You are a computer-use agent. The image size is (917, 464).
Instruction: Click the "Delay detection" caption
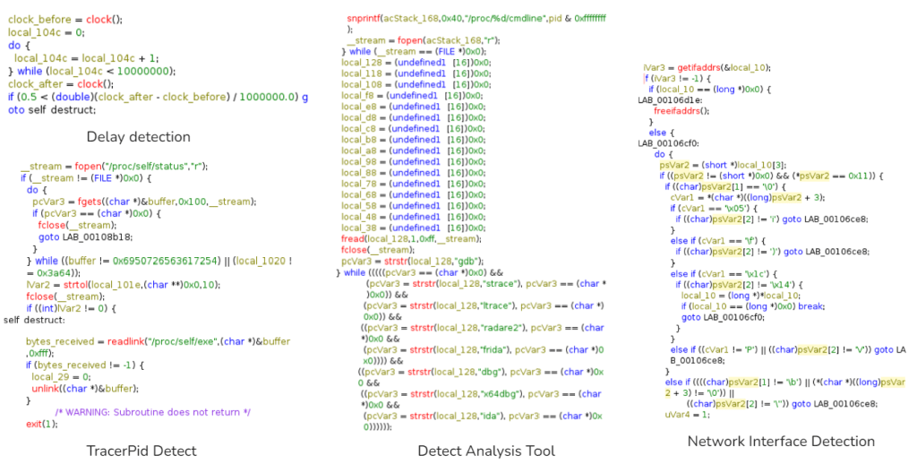tap(138, 137)
